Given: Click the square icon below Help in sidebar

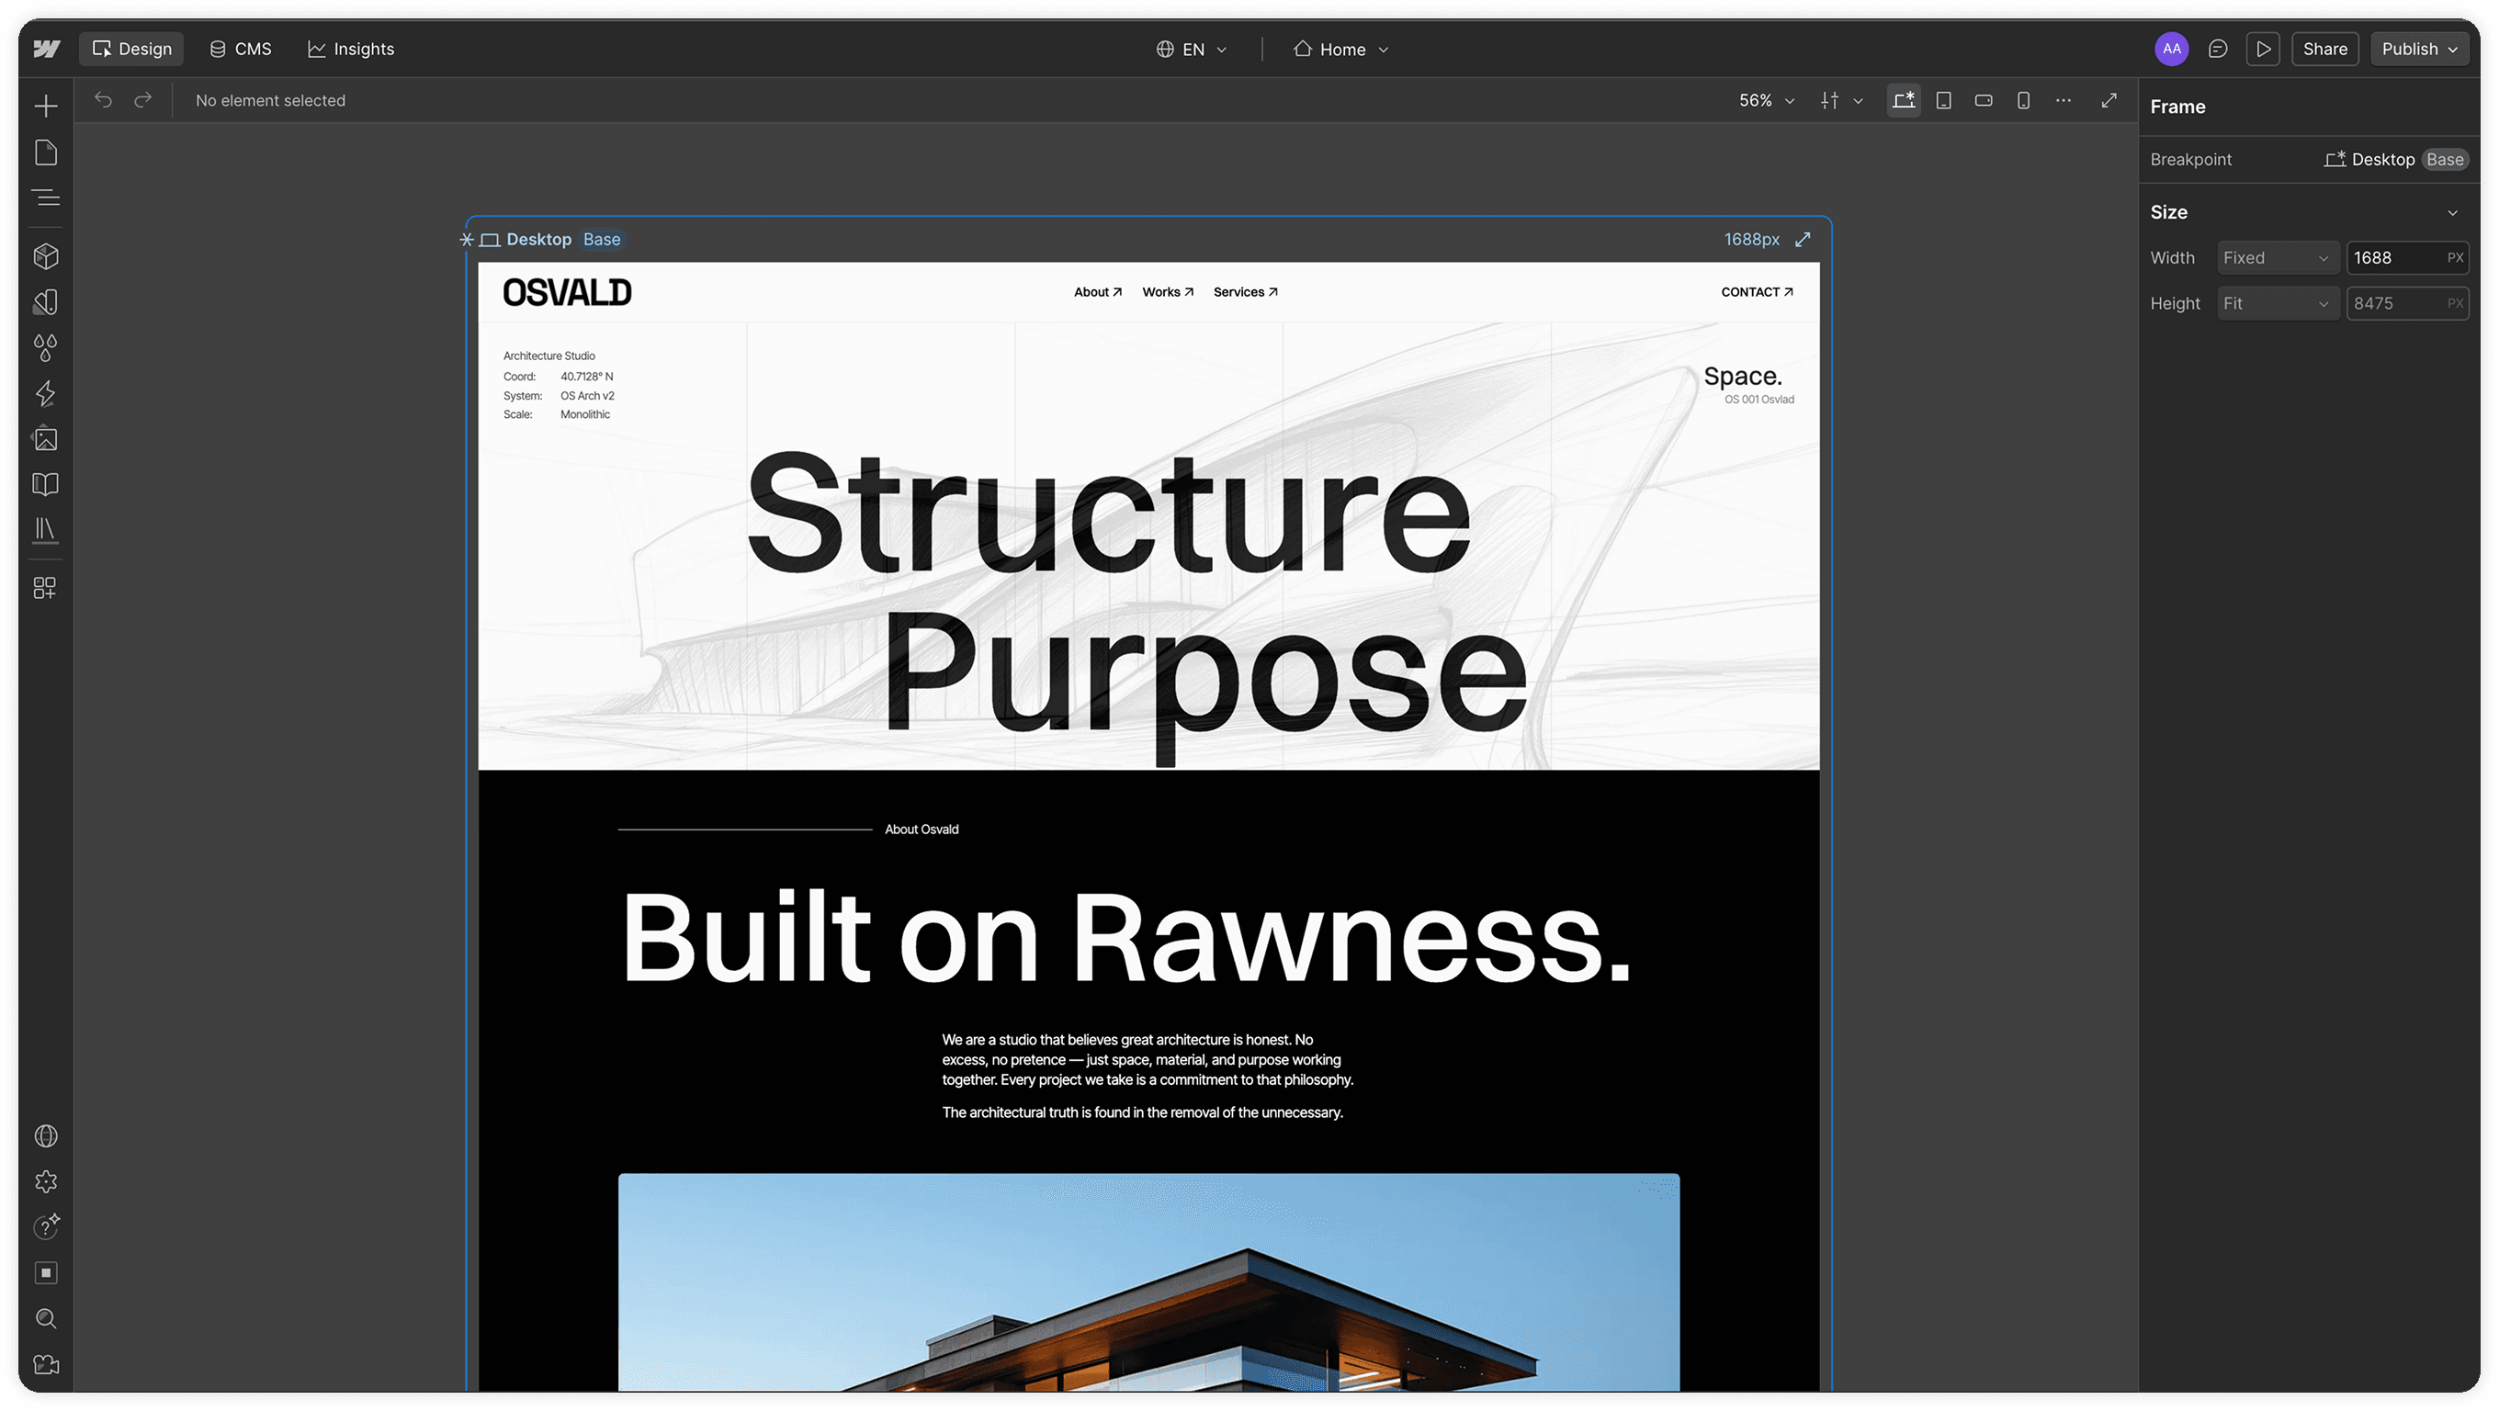Looking at the screenshot, I should click(x=46, y=1272).
